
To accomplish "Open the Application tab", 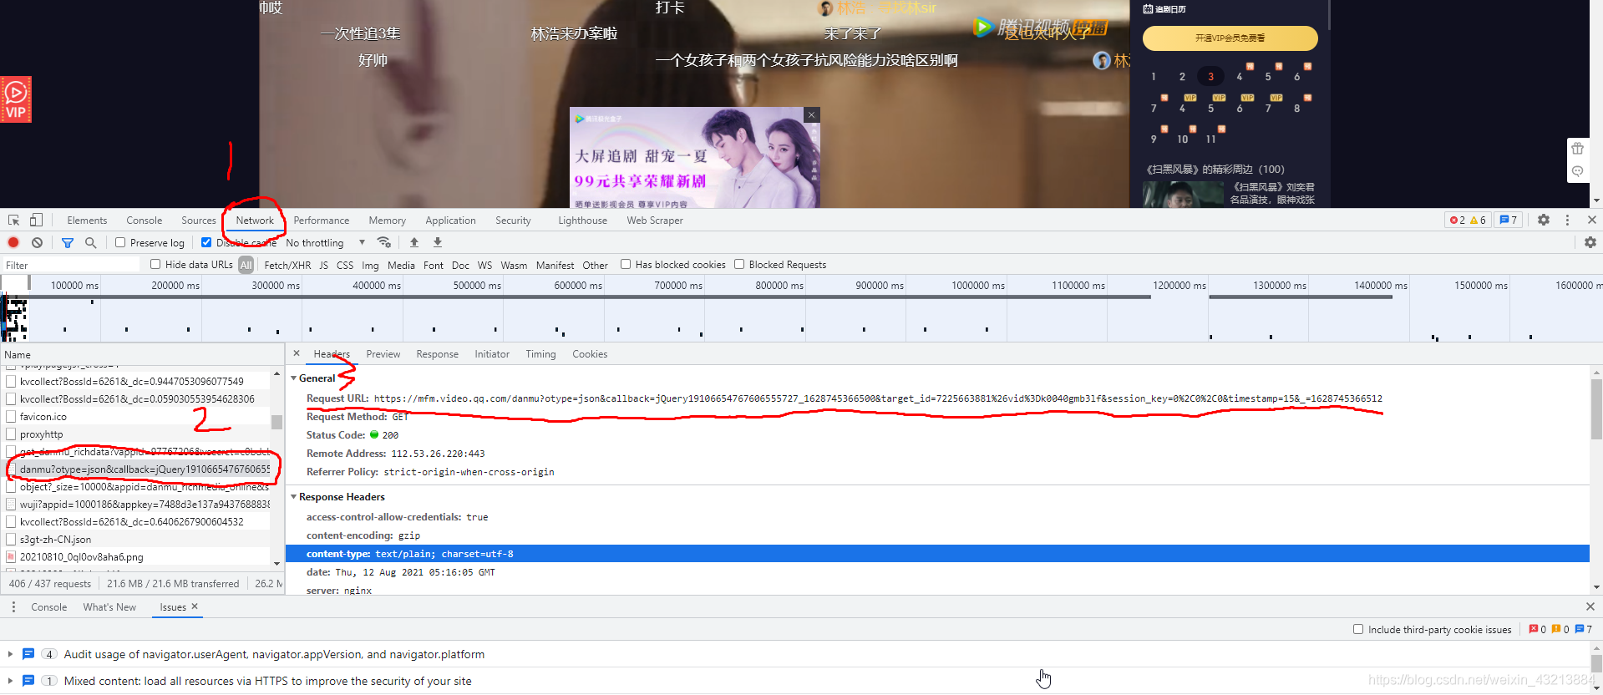I will (x=450, y=221).
